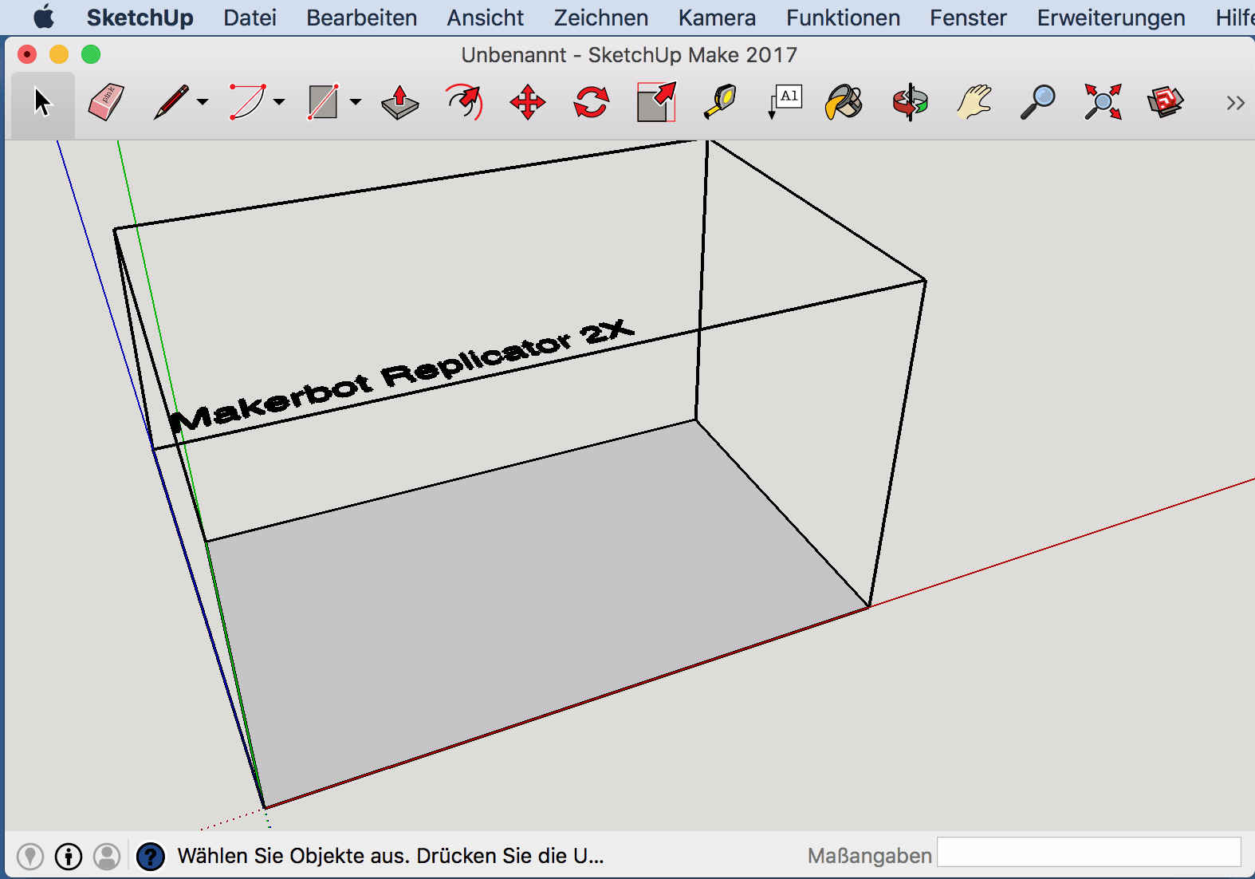1255x879 pixels.
Task: Select the Text label tool
Action: click(x=785, y=102)
